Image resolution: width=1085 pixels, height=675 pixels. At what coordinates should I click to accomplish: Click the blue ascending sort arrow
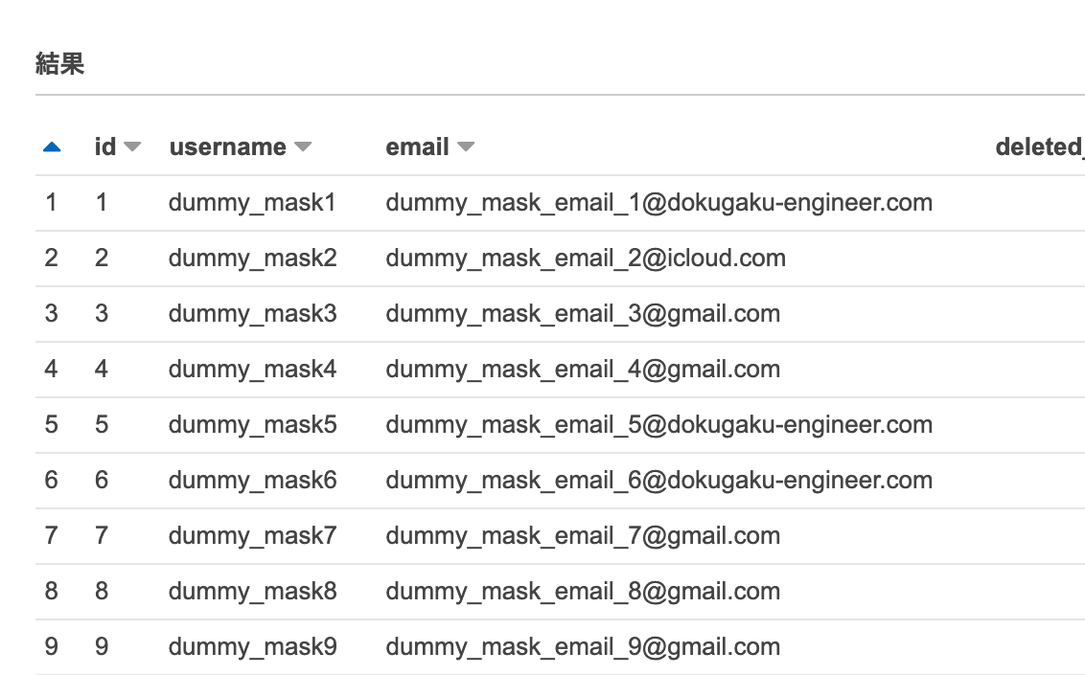pos(53,147)
